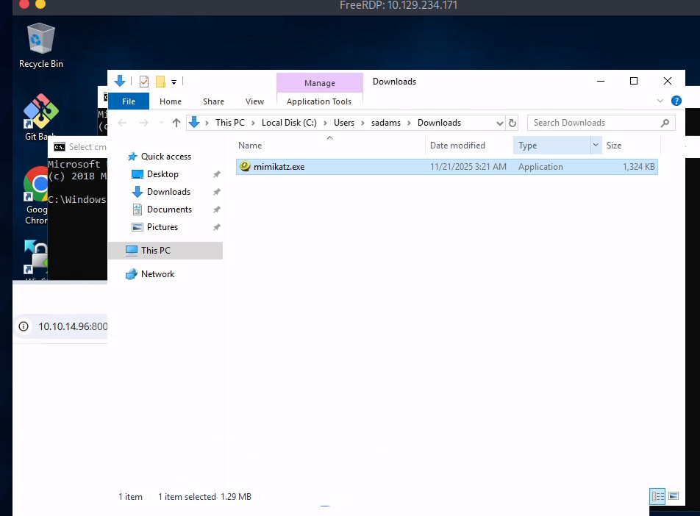This screenshot has width=700, height=516.
Task: Open the Type column filter dropdown
Action: [x=596, y=145]
